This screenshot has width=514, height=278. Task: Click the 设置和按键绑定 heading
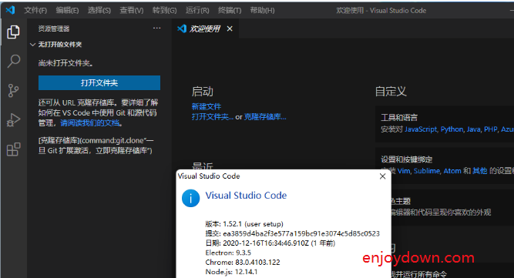[x=406, y=159]
